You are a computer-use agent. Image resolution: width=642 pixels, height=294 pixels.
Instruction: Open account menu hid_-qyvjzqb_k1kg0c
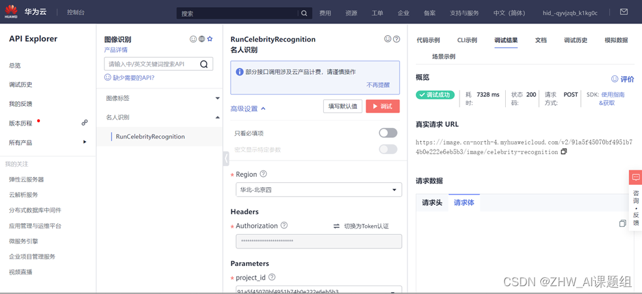click(x=570, y=13)
